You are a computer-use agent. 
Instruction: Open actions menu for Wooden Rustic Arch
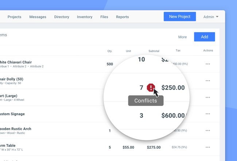point(208,131)
